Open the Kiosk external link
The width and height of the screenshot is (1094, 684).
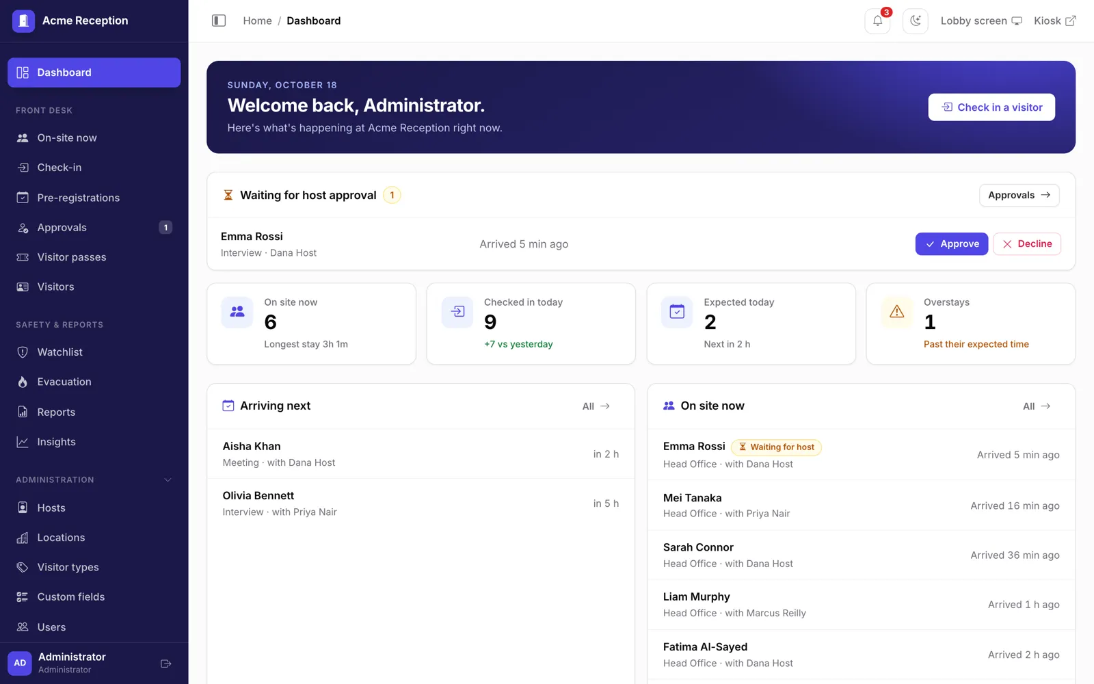pyautogui.click(x=1055, y=21)
